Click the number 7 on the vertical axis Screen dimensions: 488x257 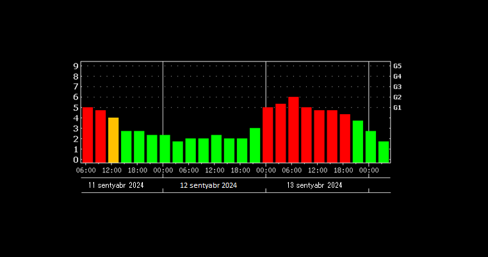click(x=76, y=87)
